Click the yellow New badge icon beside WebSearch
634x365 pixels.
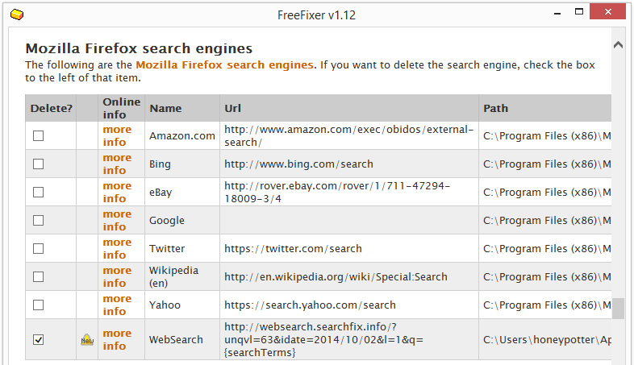click(87, 339)
